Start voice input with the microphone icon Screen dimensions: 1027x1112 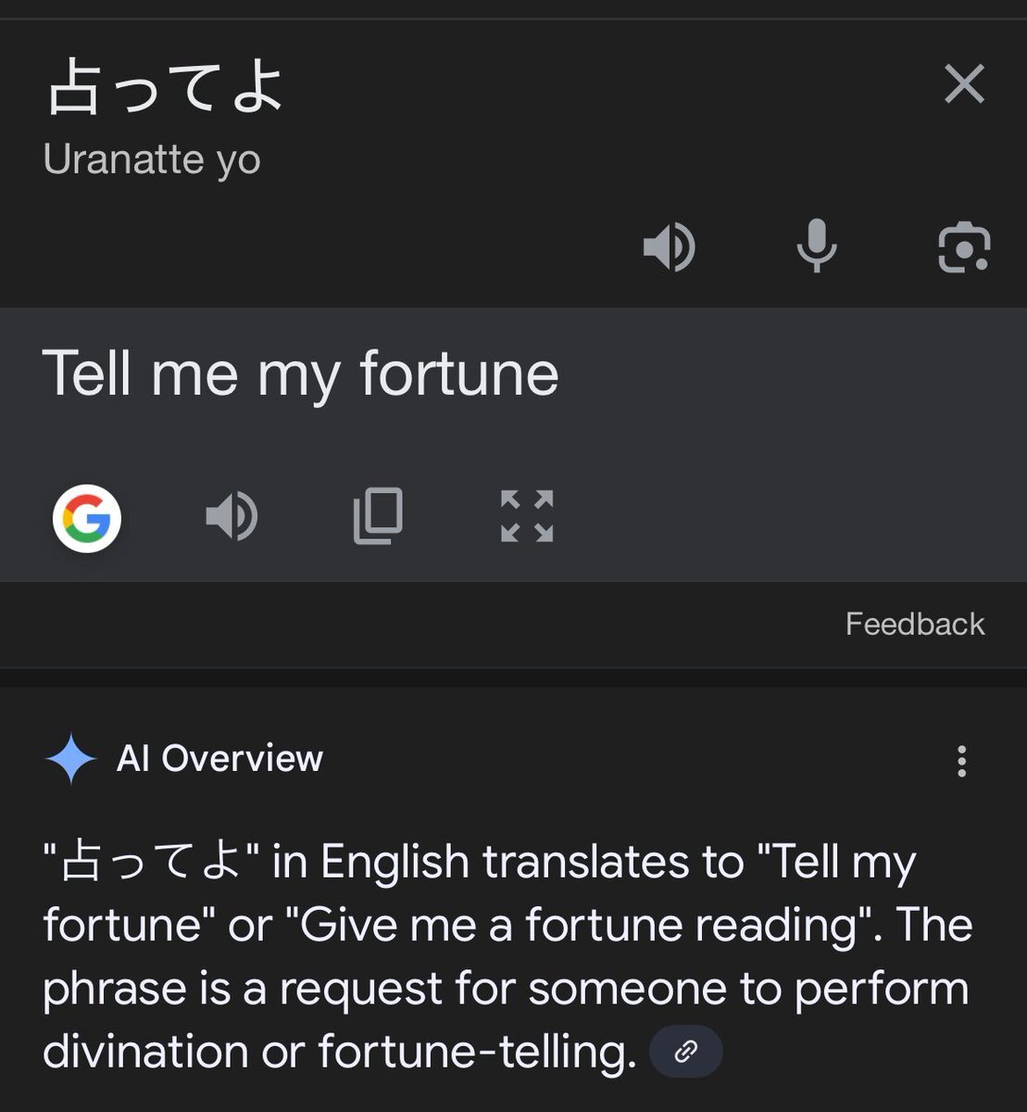[817, 246]
